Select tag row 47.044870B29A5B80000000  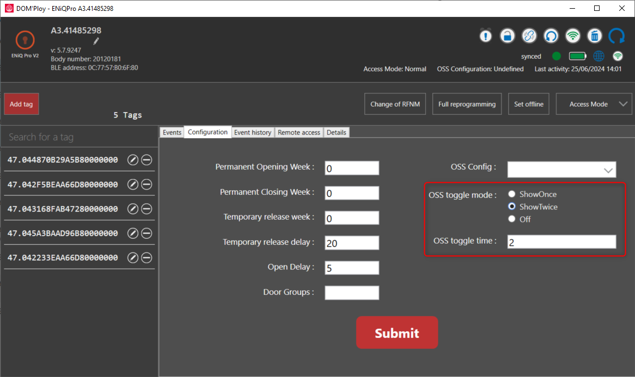coord(80,160)
